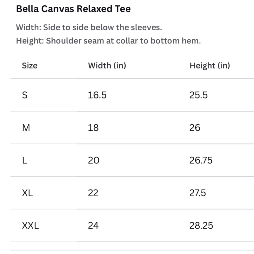Screen dimensions: 254x254
Task: Click the Width measurement description text
Action: click(x=89, y=27)
